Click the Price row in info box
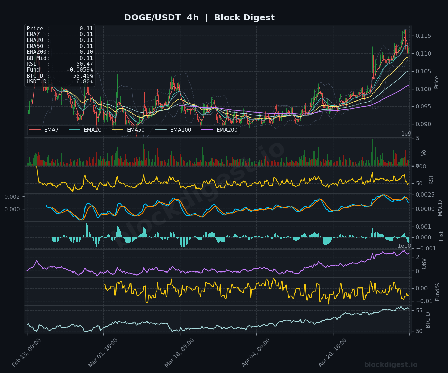 [60, 29]
